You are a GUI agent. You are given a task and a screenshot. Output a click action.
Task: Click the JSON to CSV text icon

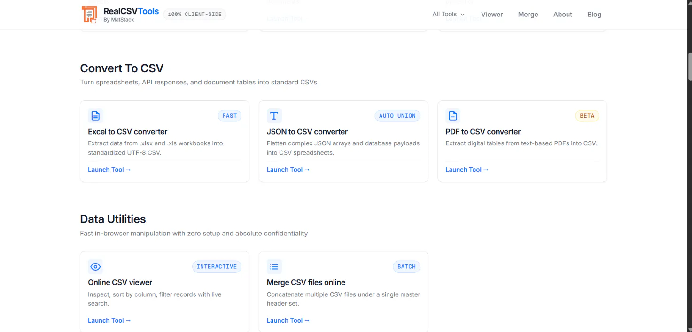274,115
